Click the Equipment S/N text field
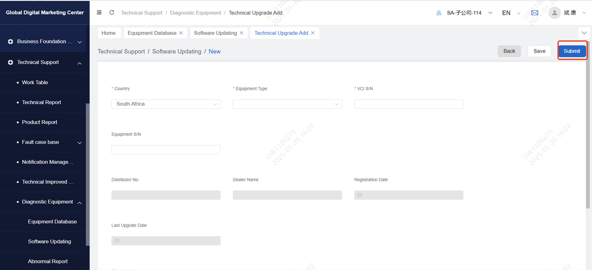This screenshot has width=592, height=270. (166, 150)
